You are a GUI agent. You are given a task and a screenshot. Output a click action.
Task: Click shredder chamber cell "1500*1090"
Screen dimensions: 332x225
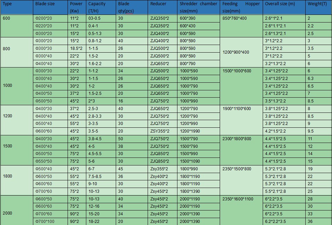coord(198,161)
